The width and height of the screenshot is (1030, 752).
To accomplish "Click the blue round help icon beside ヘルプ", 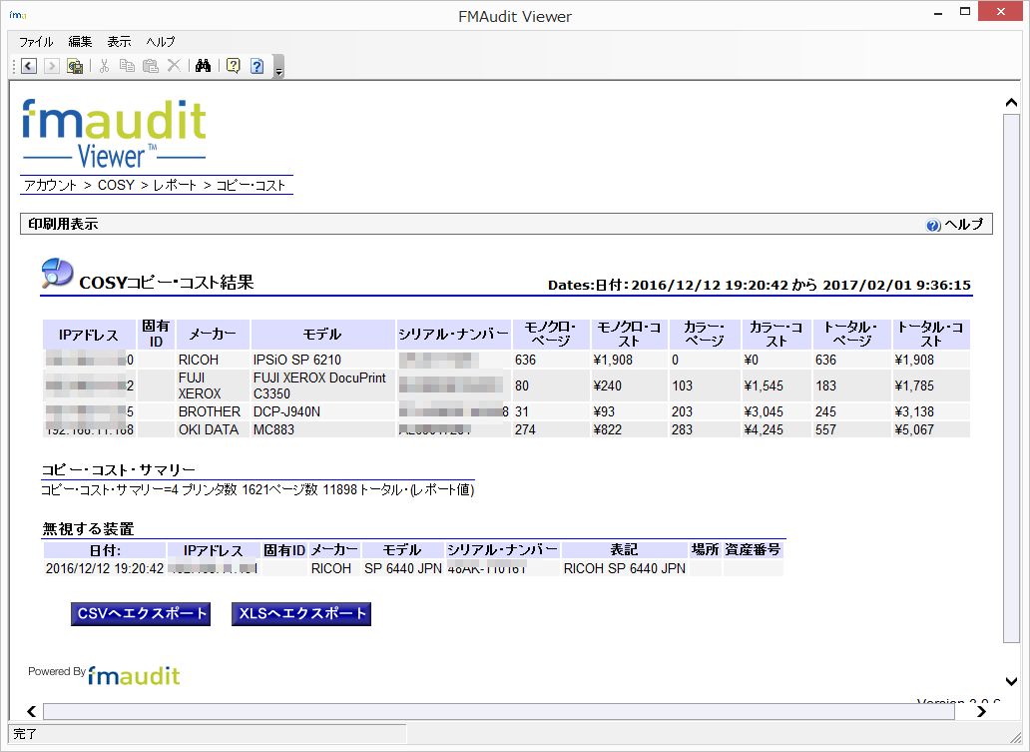I will pos(933,226).
